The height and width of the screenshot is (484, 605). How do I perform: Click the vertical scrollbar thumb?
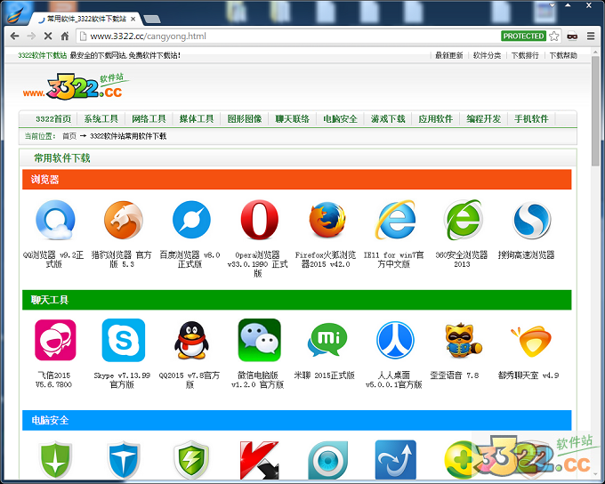pyautogui.click(x=596, y=111)
